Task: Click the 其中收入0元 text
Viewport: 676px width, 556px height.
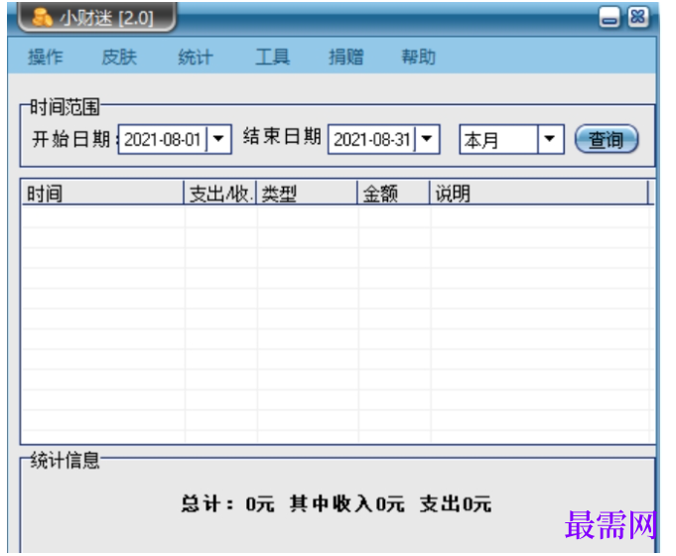Action: tap(347, 503)
